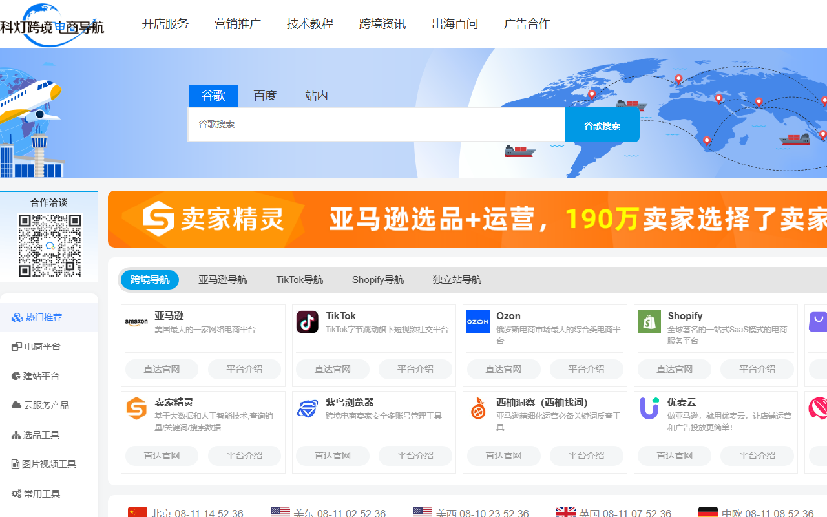Image resolution: width=827 pixels, height=517 pixels.
Task: Click the US flag beside 美西 time
Action: coord(423,512)
